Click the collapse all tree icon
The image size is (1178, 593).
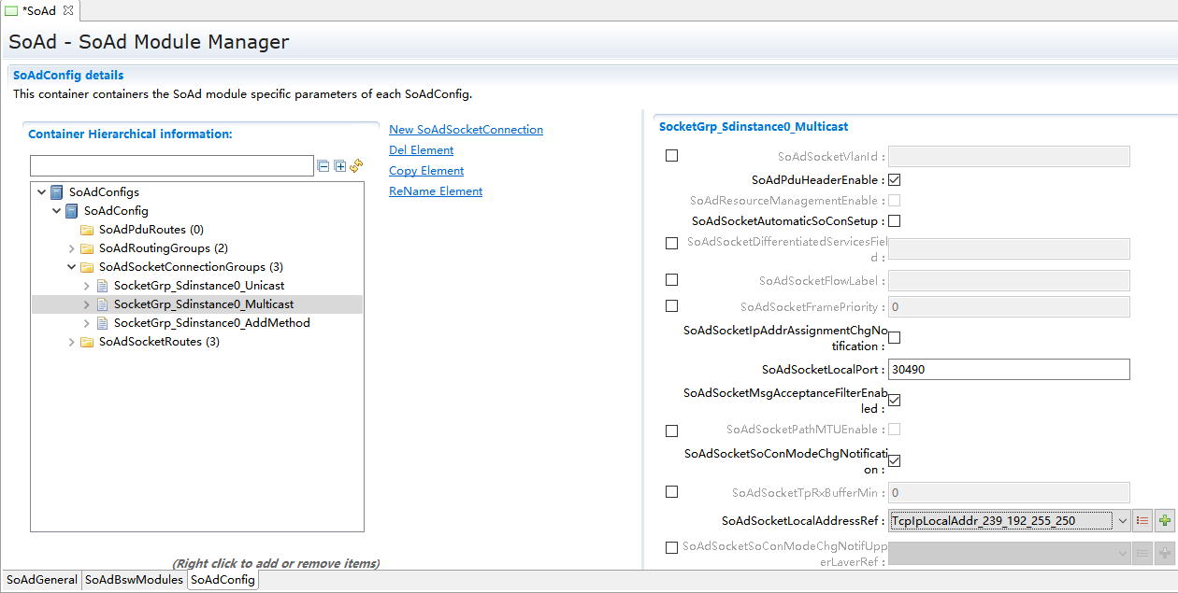(x=323, y=166)
